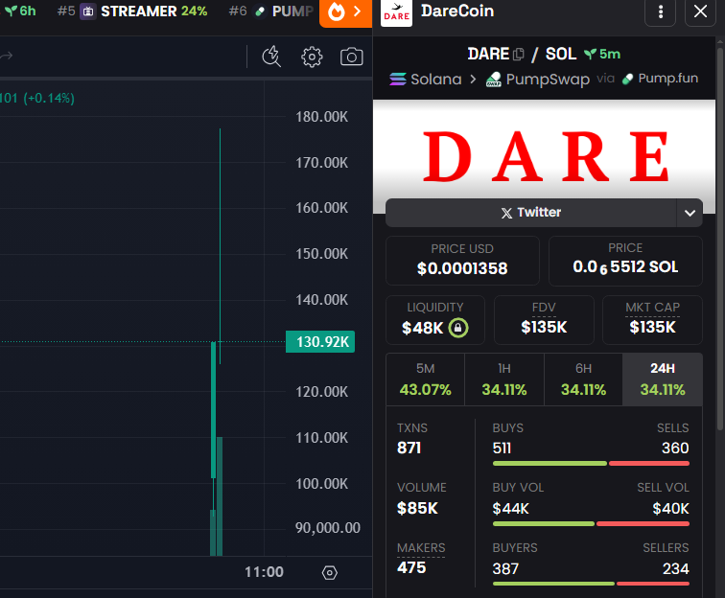This screenshot has height=598, width=725.
Task: Click the FDV $135K value
Action: [544, 328]
